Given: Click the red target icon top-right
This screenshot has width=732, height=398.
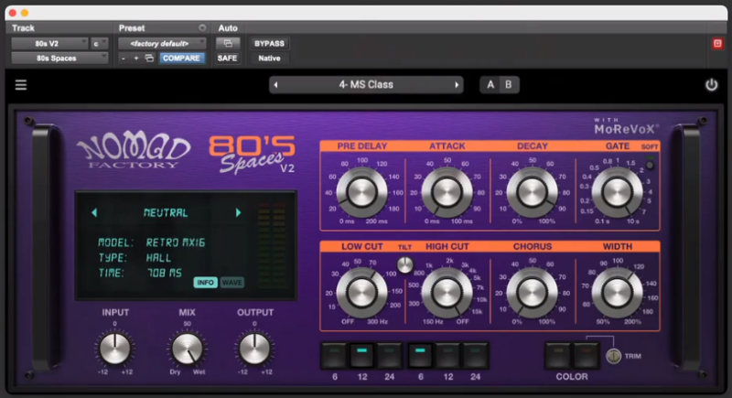Looking at the screenshot, I should (x=717, y=43).
